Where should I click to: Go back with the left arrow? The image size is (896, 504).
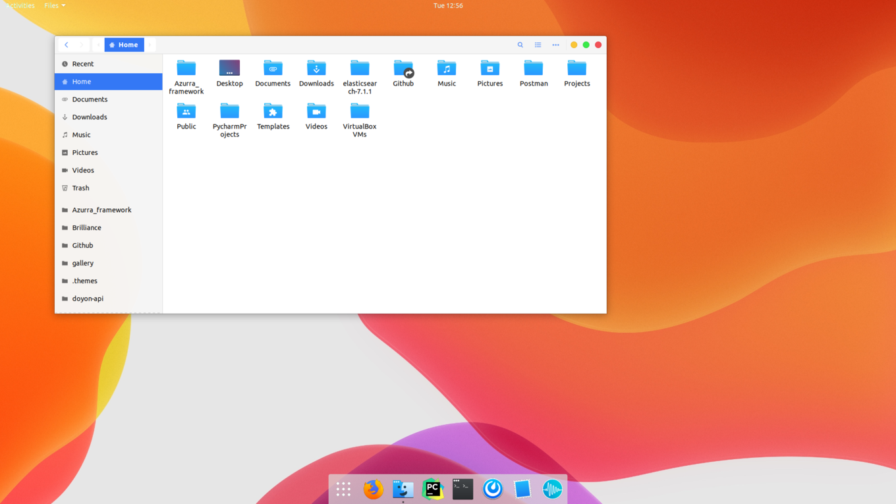(67, 45)
